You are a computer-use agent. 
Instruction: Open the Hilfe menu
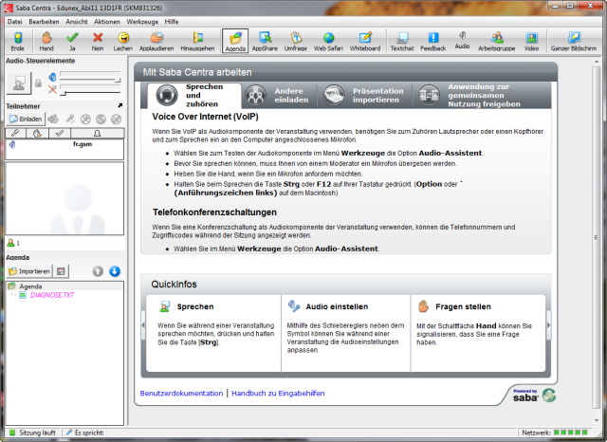tap(171, 22)
